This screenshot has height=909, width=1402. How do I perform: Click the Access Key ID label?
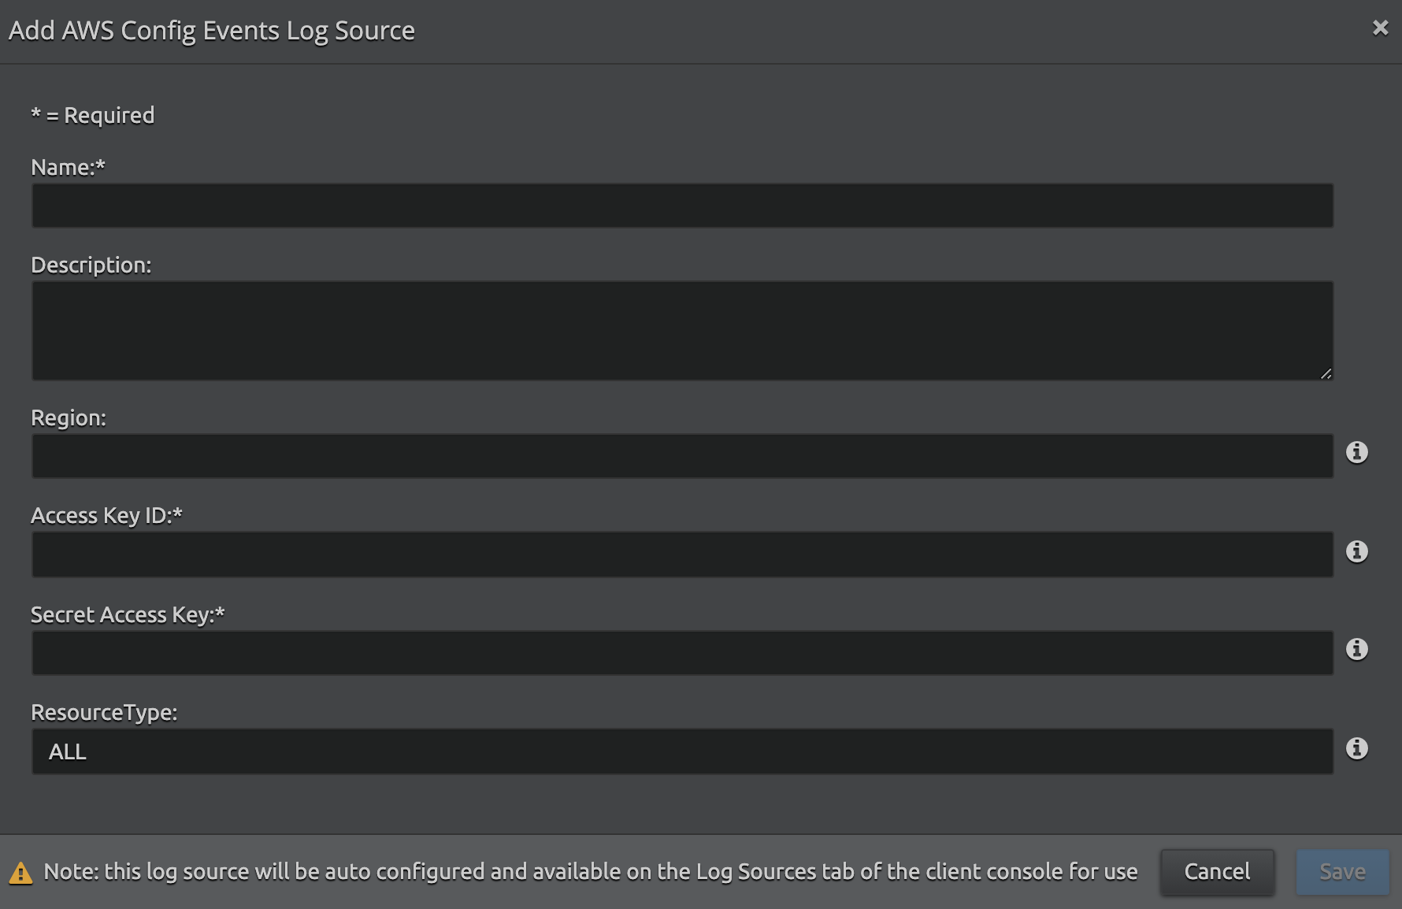(106, 515)
